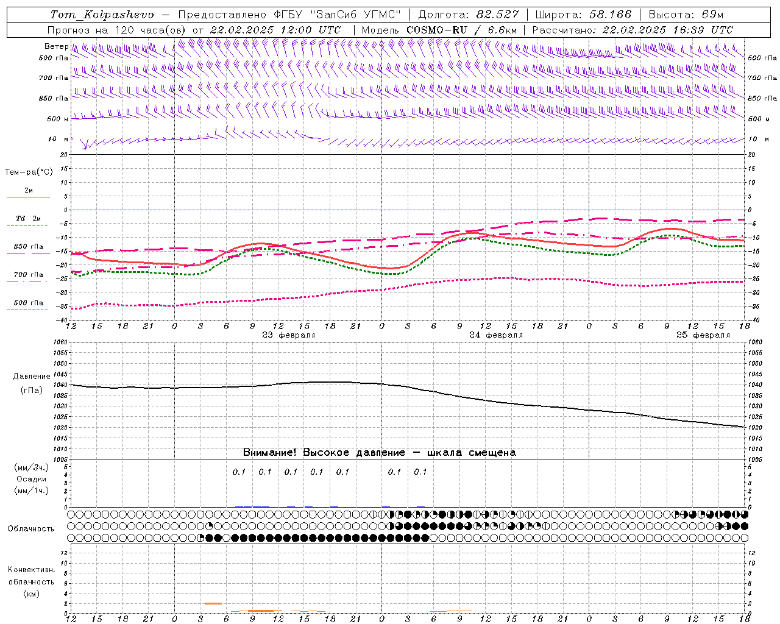The height and width of the screenshot is (624, 780).
Task: Click the Тем-ра(°C) axis label
Action: coord(29,172)
